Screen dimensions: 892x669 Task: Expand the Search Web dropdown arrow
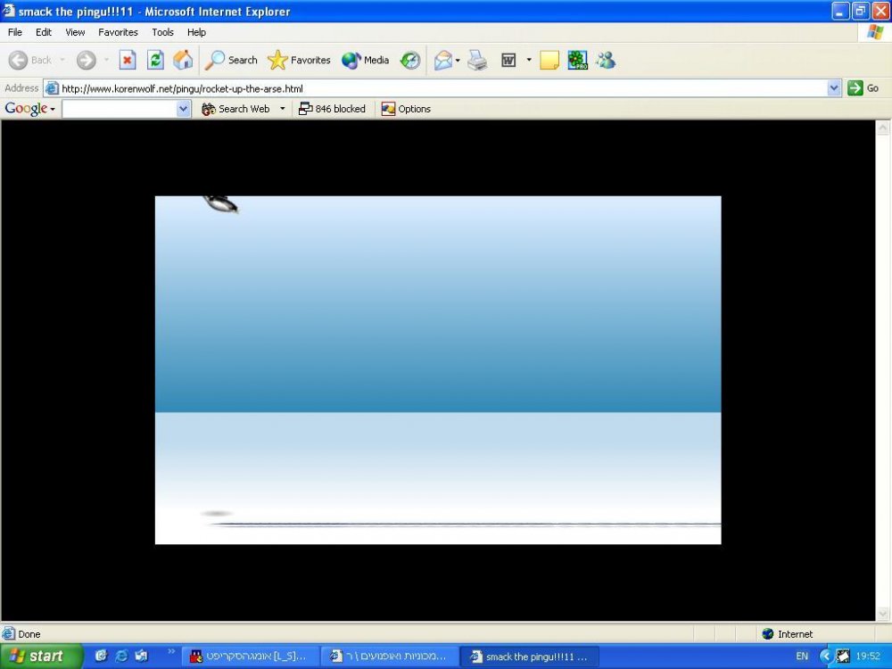click(282, 109)
